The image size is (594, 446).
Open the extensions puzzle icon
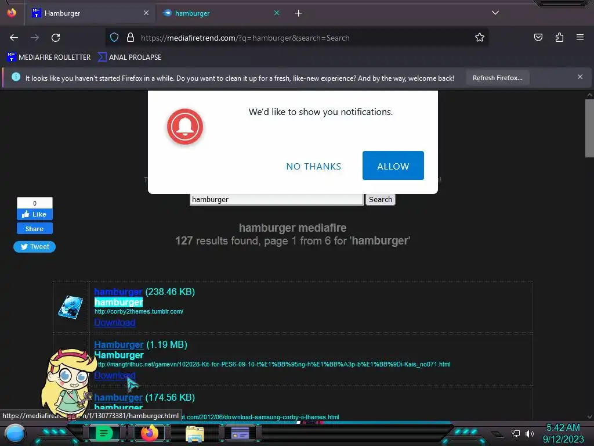(559, 38)
